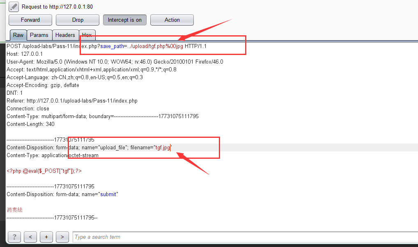Viewport: 418px width, 247px height.
Task: Click the Accept: text/html header line
Action: tap(92, 69)
